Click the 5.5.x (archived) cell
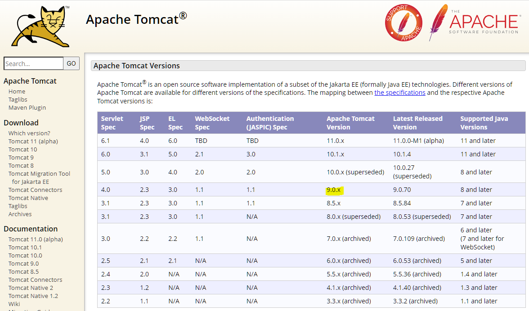Viewport: 529px width, 311px height. pyautogui.click(x=349, y=274)
